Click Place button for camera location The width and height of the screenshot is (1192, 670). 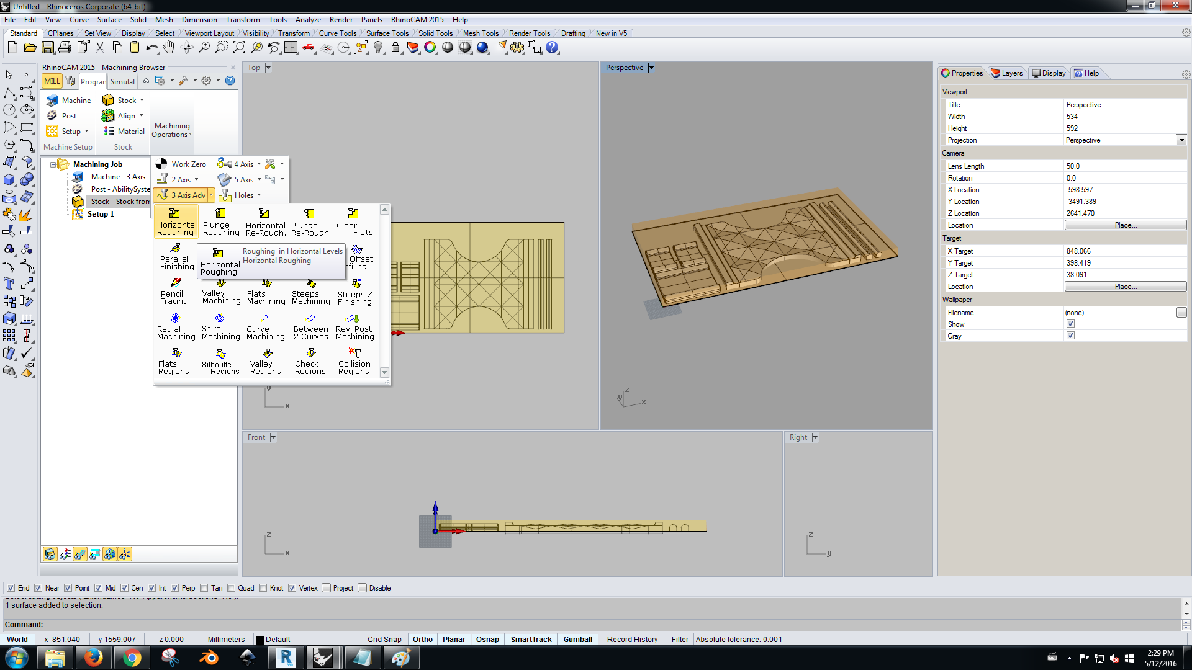coord(1126,225)
